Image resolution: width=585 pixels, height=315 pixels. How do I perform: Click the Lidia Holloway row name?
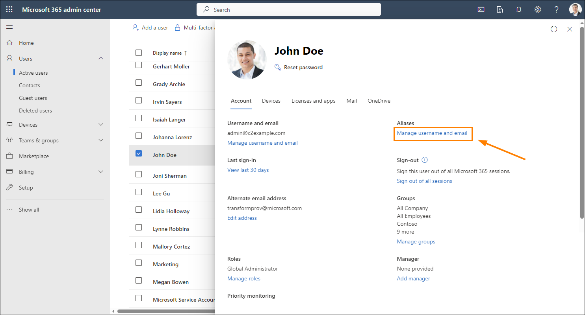(171, 211)
